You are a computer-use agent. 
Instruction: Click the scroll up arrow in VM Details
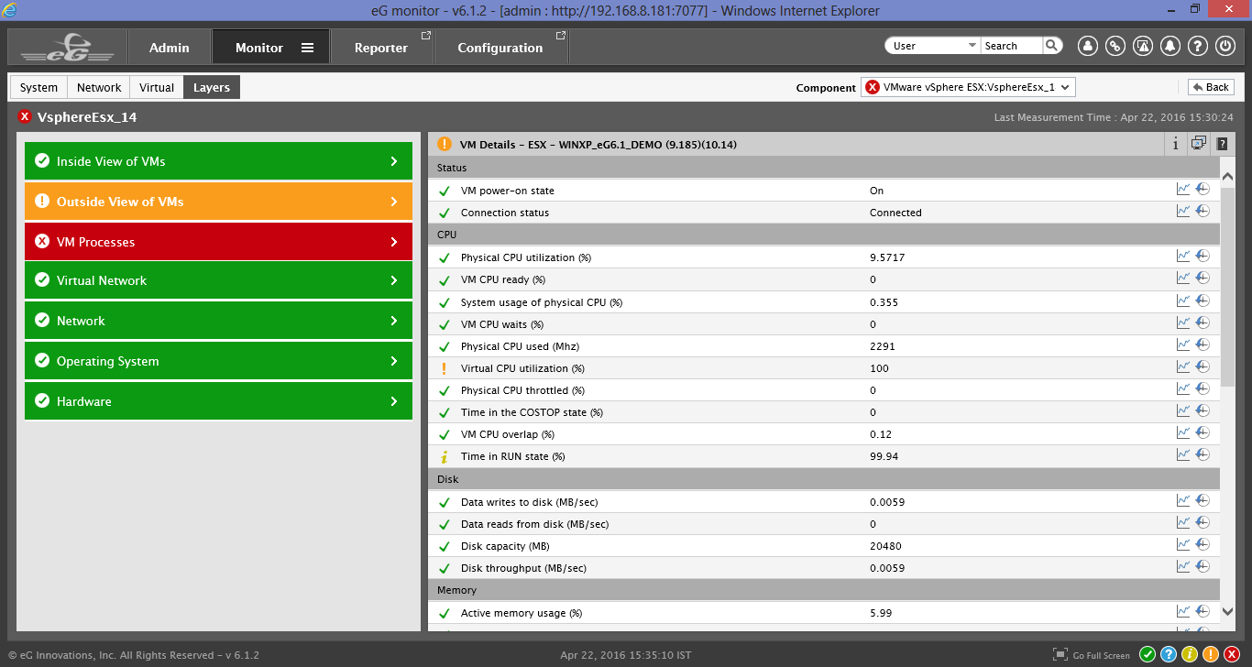coord(1228,176)
